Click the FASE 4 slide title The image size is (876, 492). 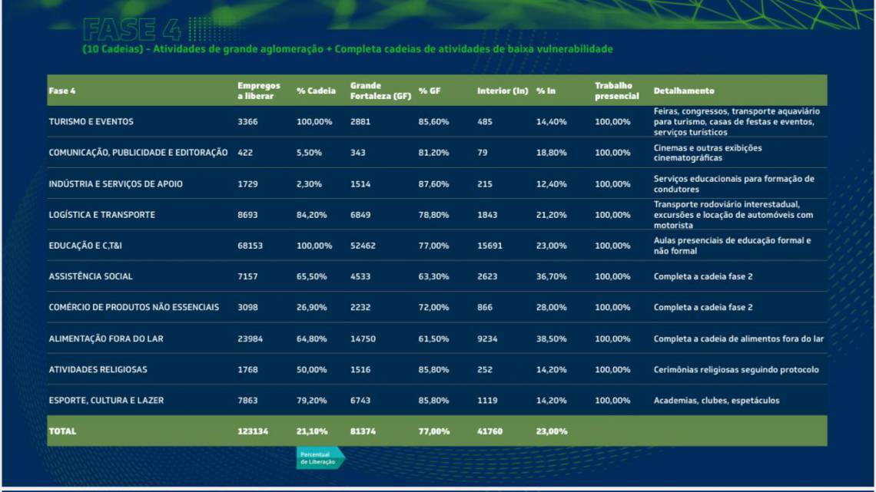click(131, 29)
